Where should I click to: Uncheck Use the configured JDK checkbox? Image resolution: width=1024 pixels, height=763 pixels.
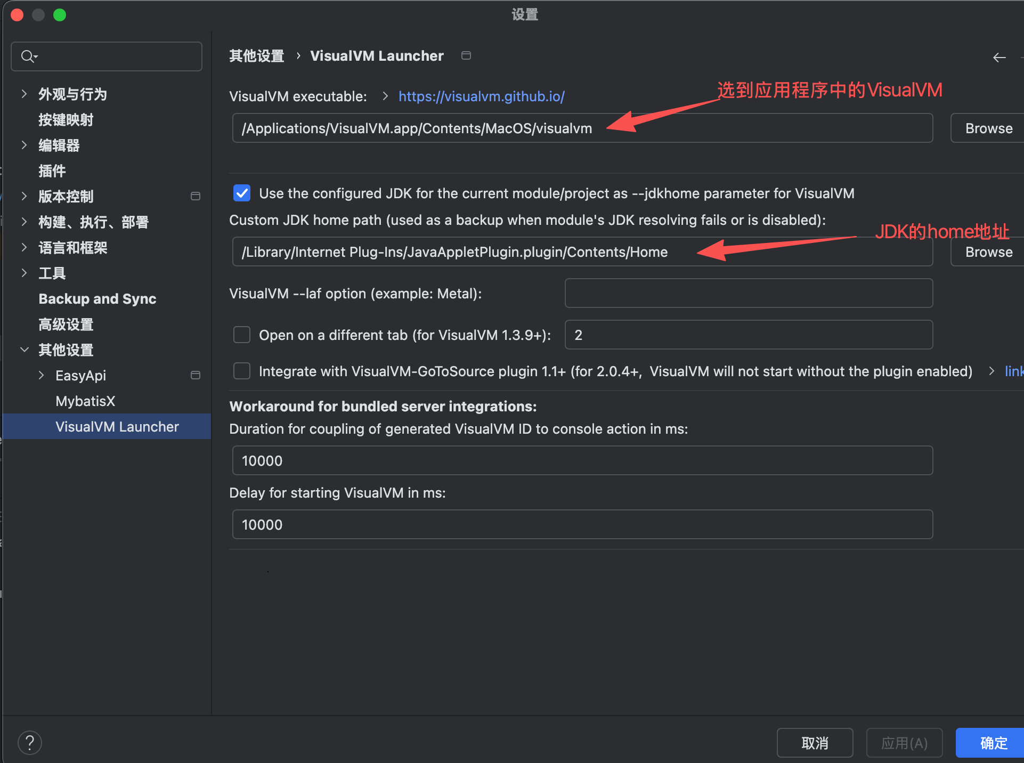click(x=242, y=193)
